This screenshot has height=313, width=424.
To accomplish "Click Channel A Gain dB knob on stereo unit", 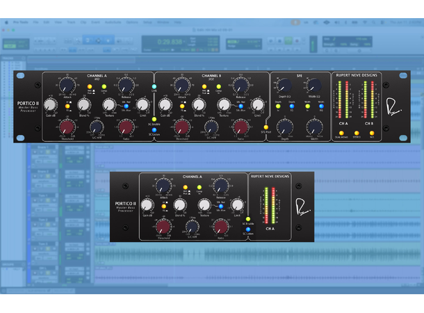I will (x=50, y=105).
